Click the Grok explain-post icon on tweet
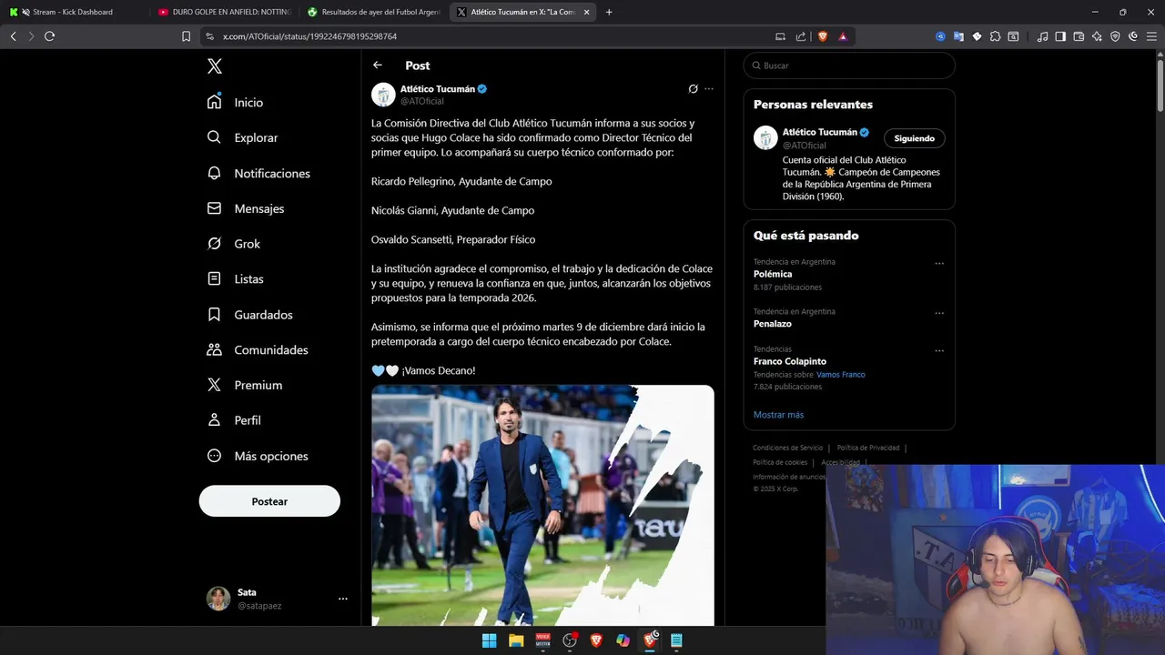Image resolution: width=1165 pixels, height=655 pixels. point(693,89)
